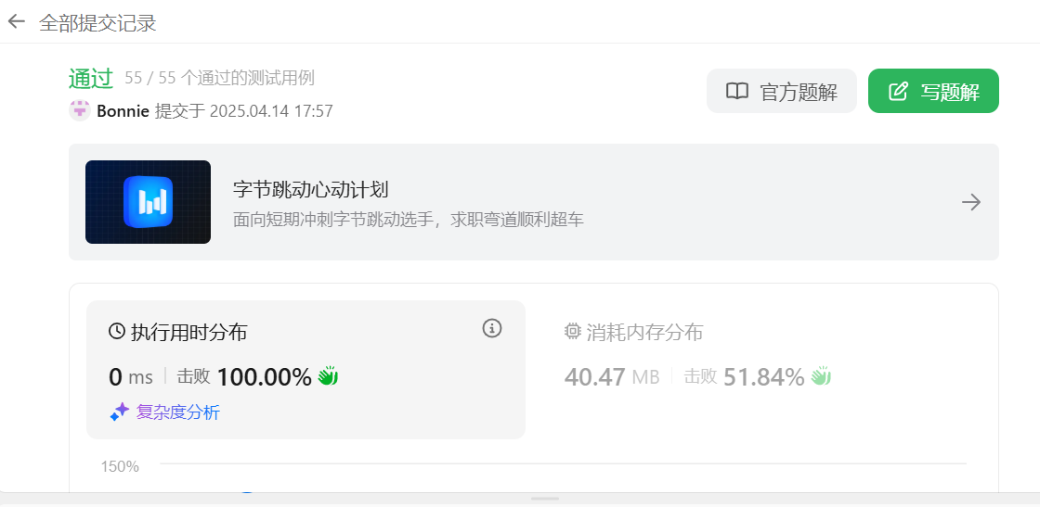Screen dimensions: 1040x507
Task: Click the sparkle icon before 复杂度分析
Action: [120, 412]
